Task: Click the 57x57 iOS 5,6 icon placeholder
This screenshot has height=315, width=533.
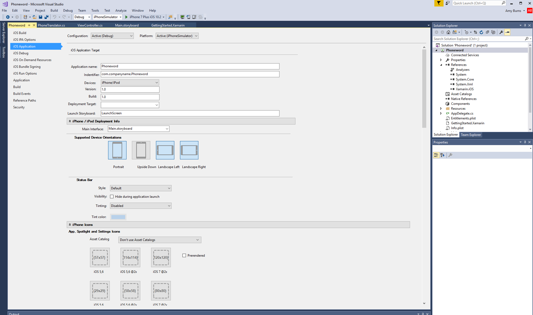Action: [x=100, y=257]
